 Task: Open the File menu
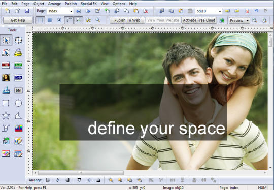(5, 4)
